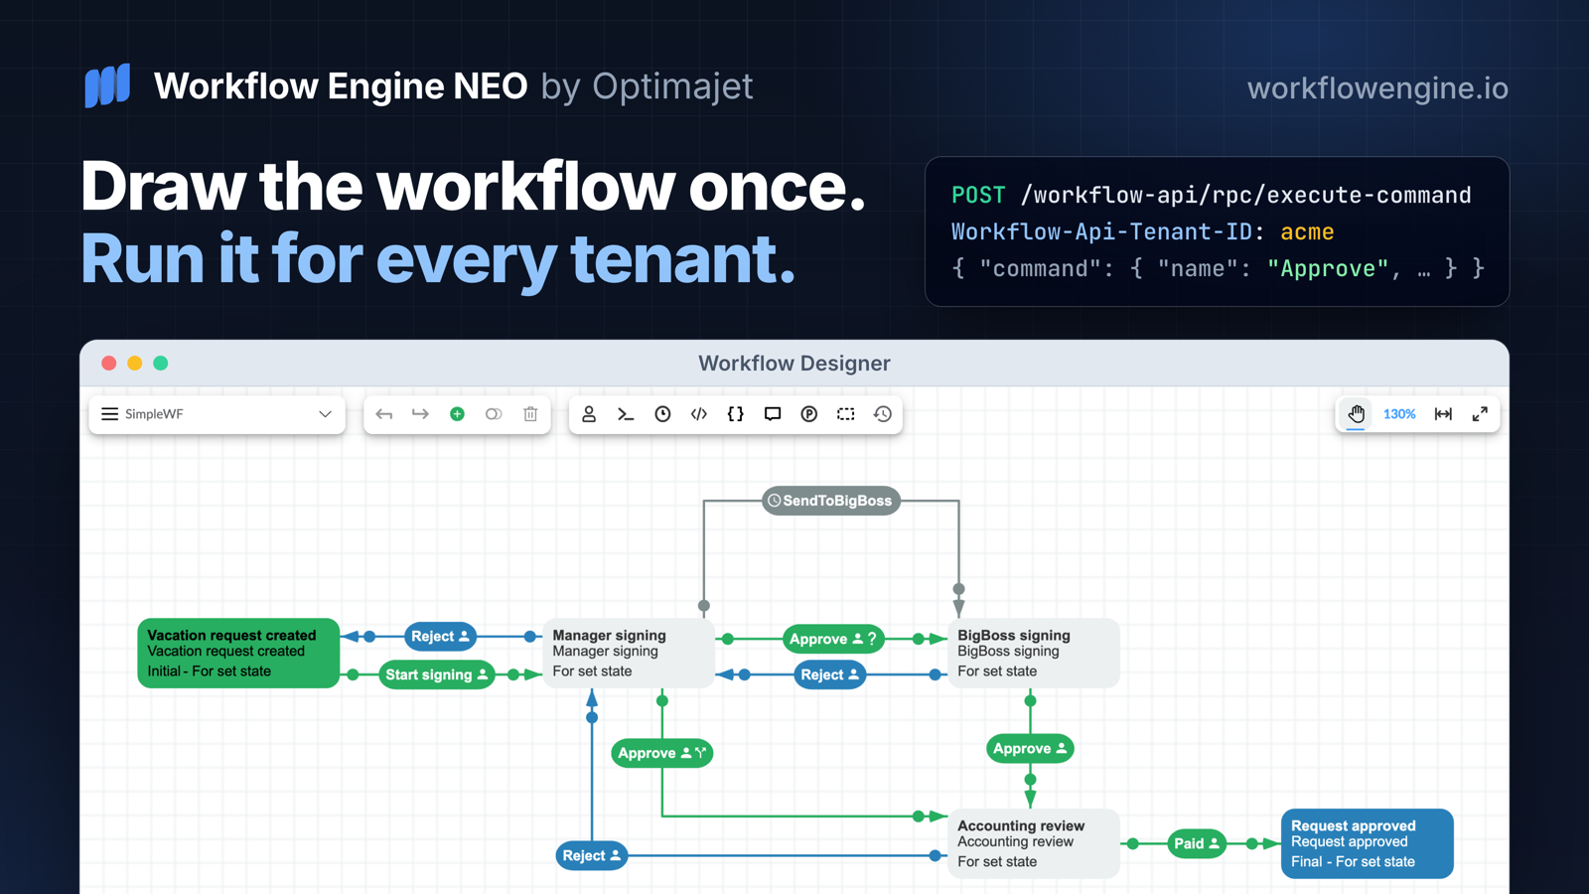Click the Start signing transition label

pyautogui.click(x=437, y=674)
